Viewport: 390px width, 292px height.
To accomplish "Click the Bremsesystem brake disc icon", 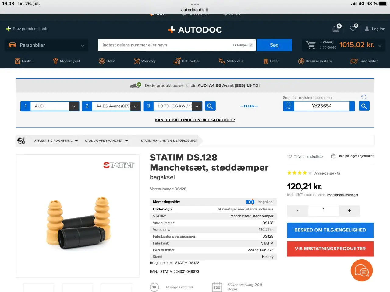I will [x=301, y=61].
